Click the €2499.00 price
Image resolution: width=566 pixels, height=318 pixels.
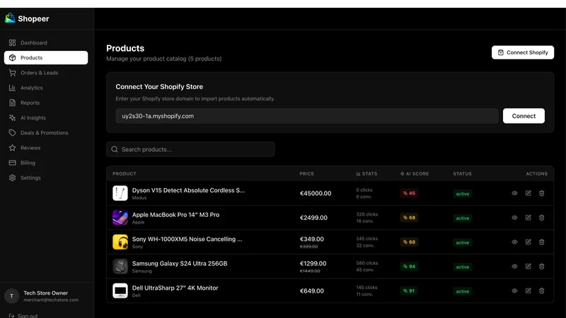pos(313,218)
